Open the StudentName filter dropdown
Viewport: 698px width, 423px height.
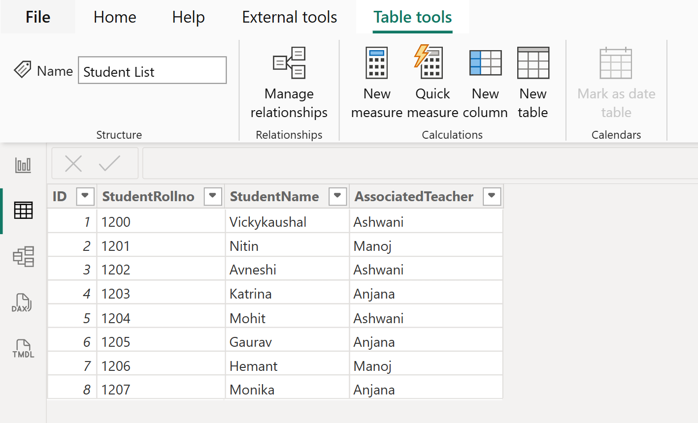[338, 196]
